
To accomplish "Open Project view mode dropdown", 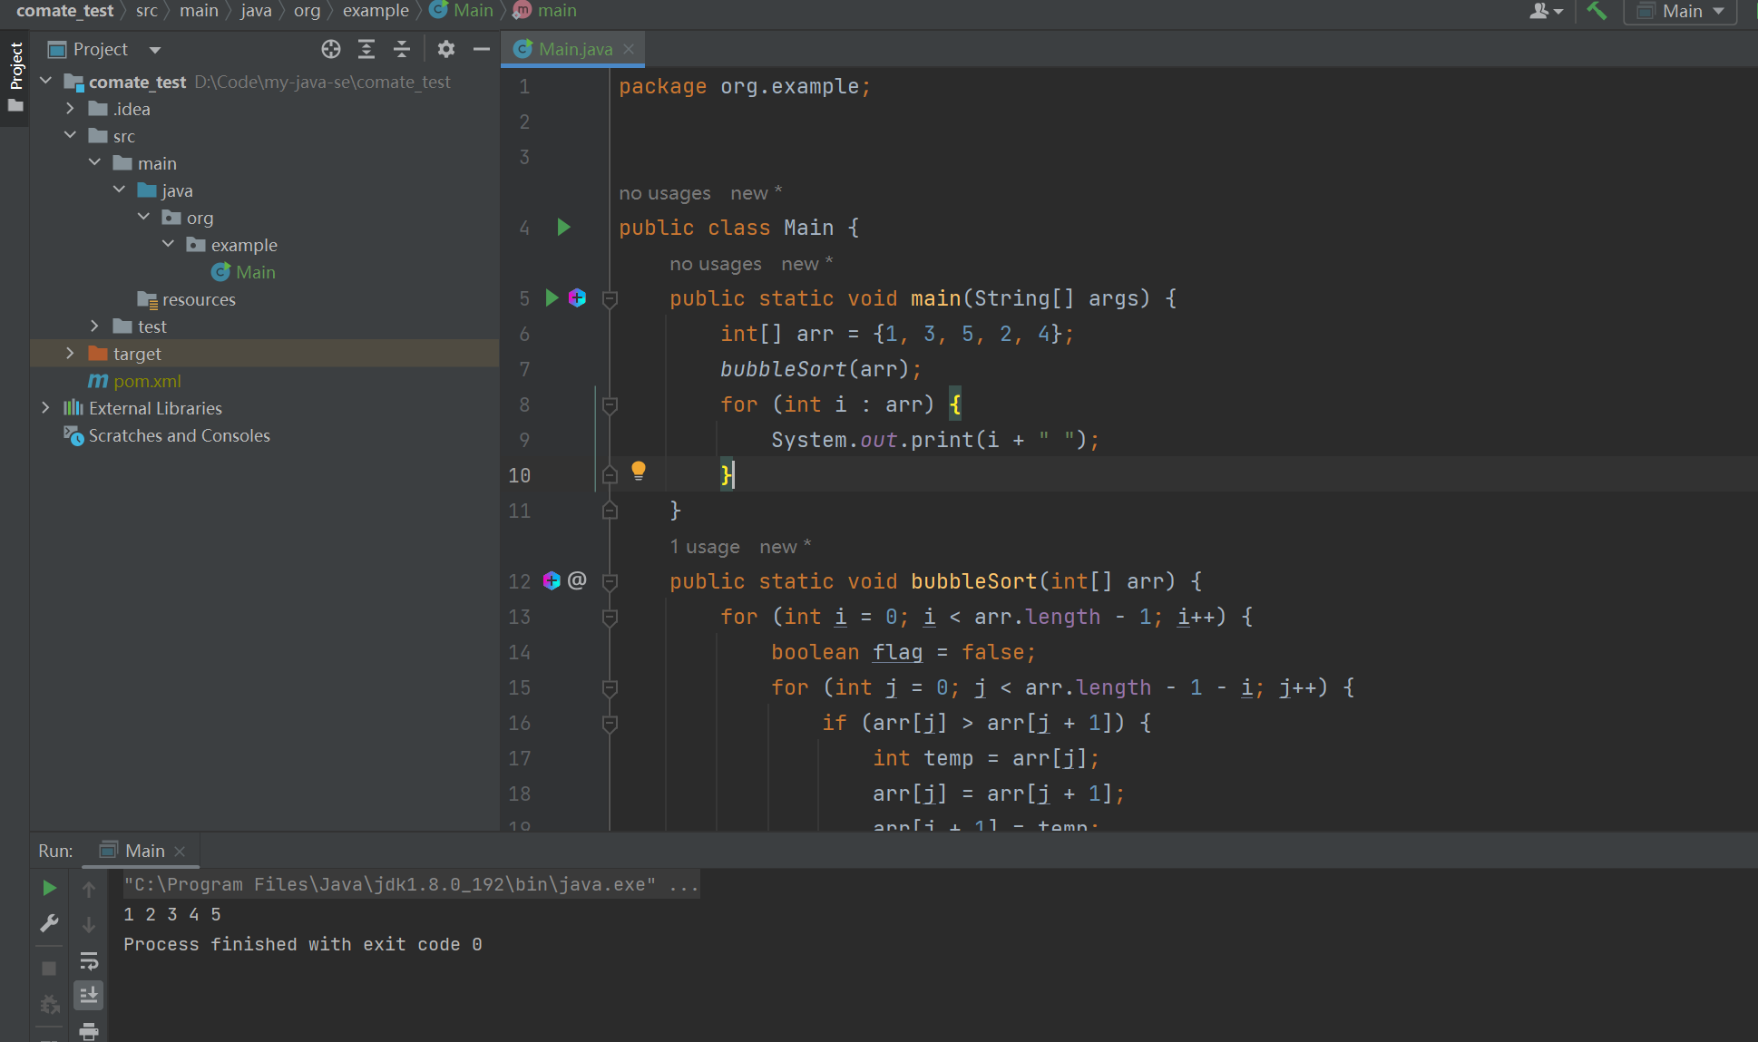I will point(155,50).
